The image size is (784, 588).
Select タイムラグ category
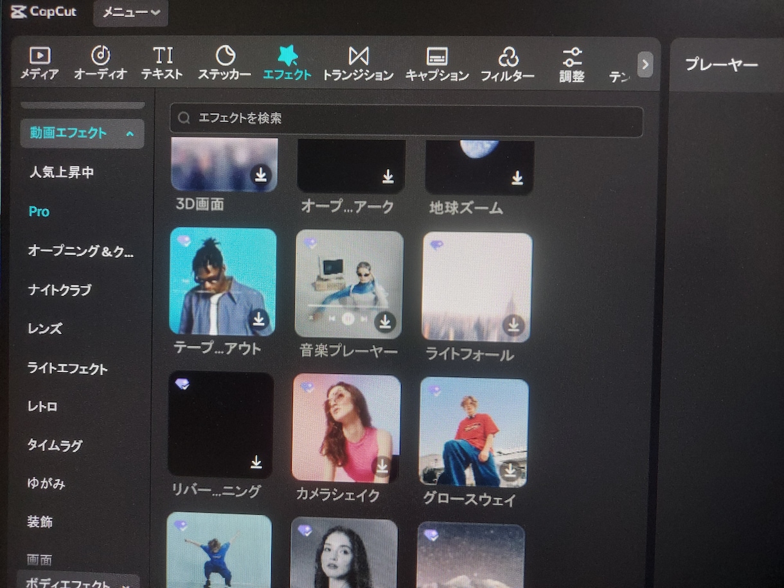coord(55,445)
